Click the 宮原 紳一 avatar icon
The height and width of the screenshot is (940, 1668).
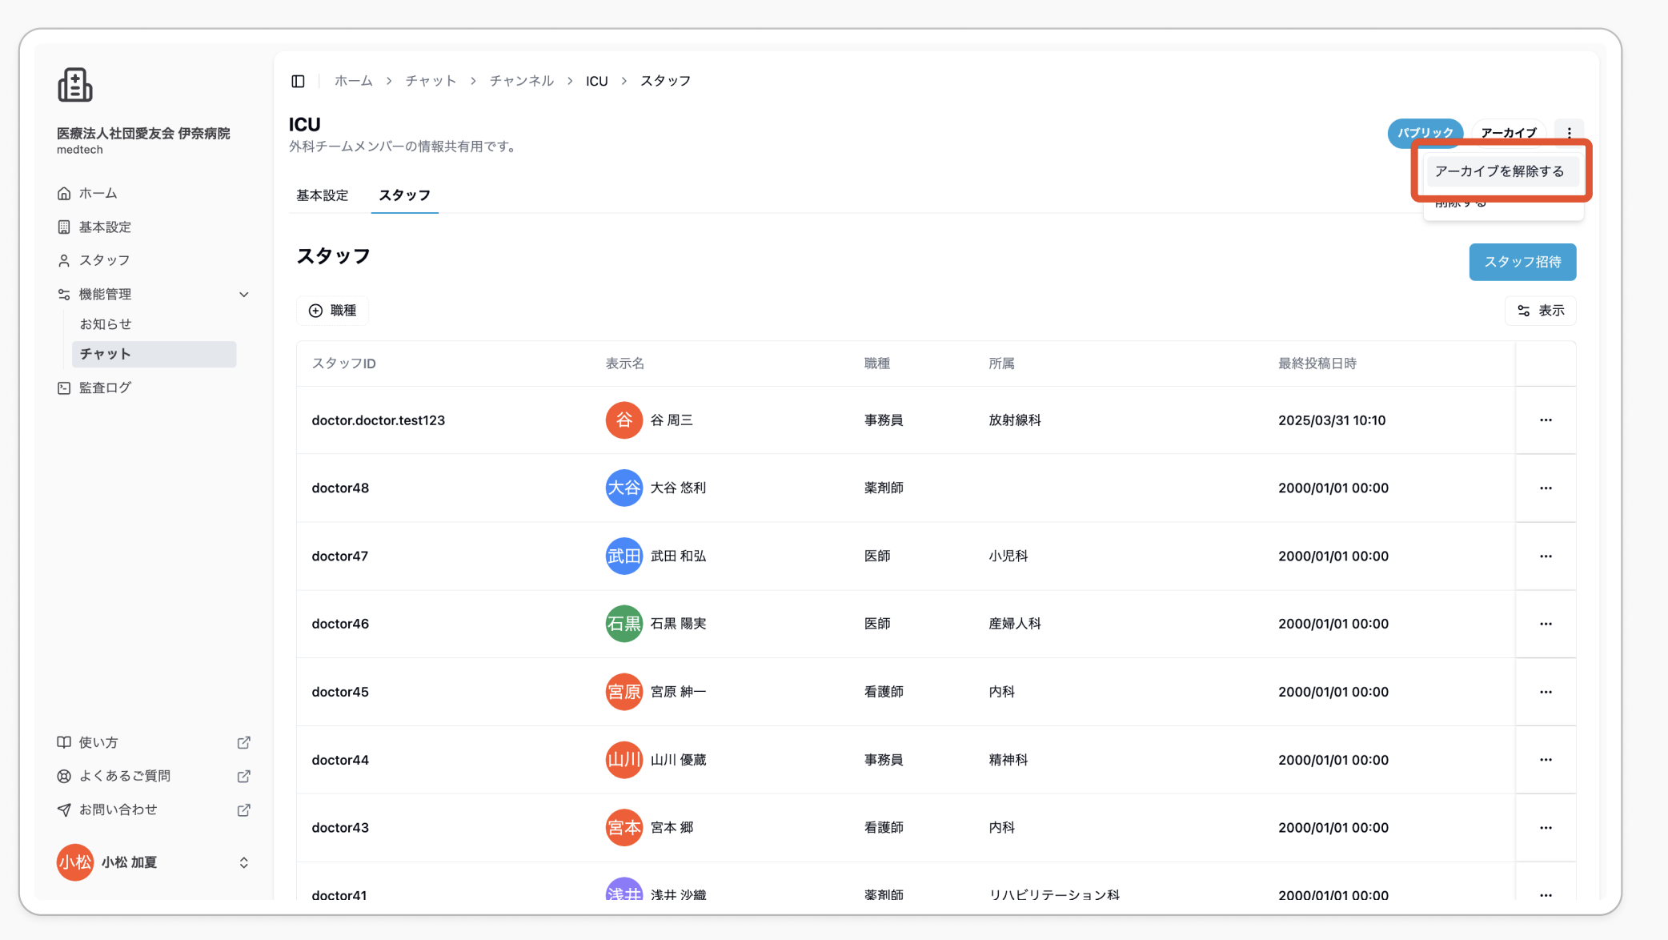coord(623,692)
